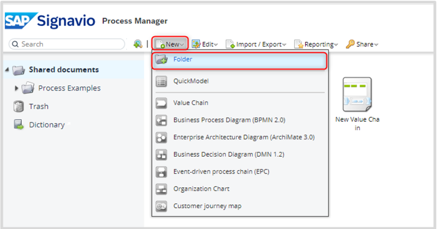
Task: Select the Process Examples folder
Action: [70, 88]
